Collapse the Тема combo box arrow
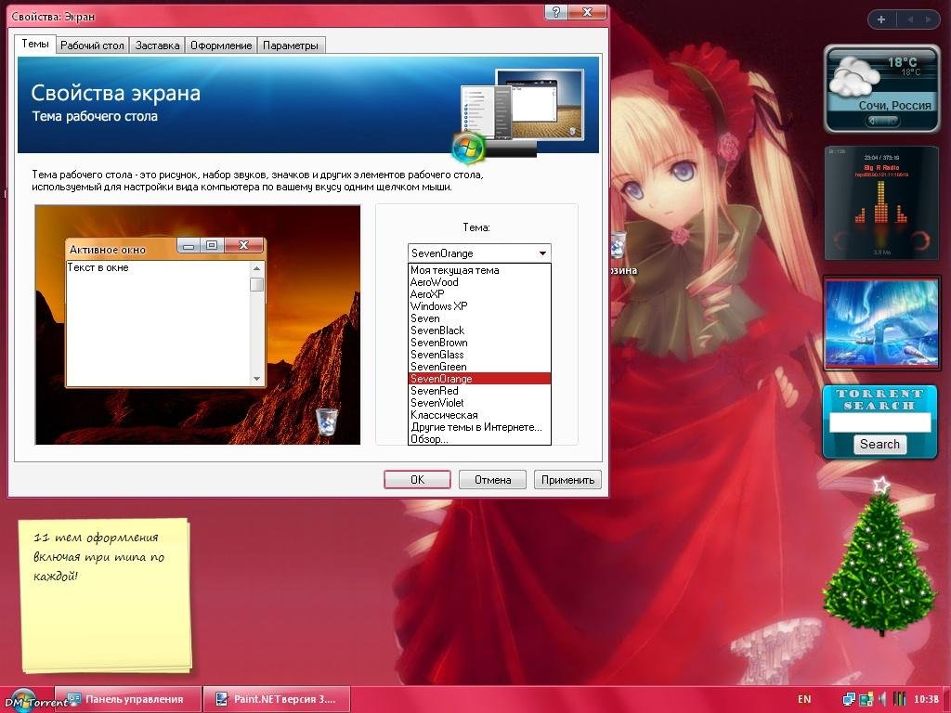Image resolution: width=951 pixels, height=713 pixels. click(542, 253)
